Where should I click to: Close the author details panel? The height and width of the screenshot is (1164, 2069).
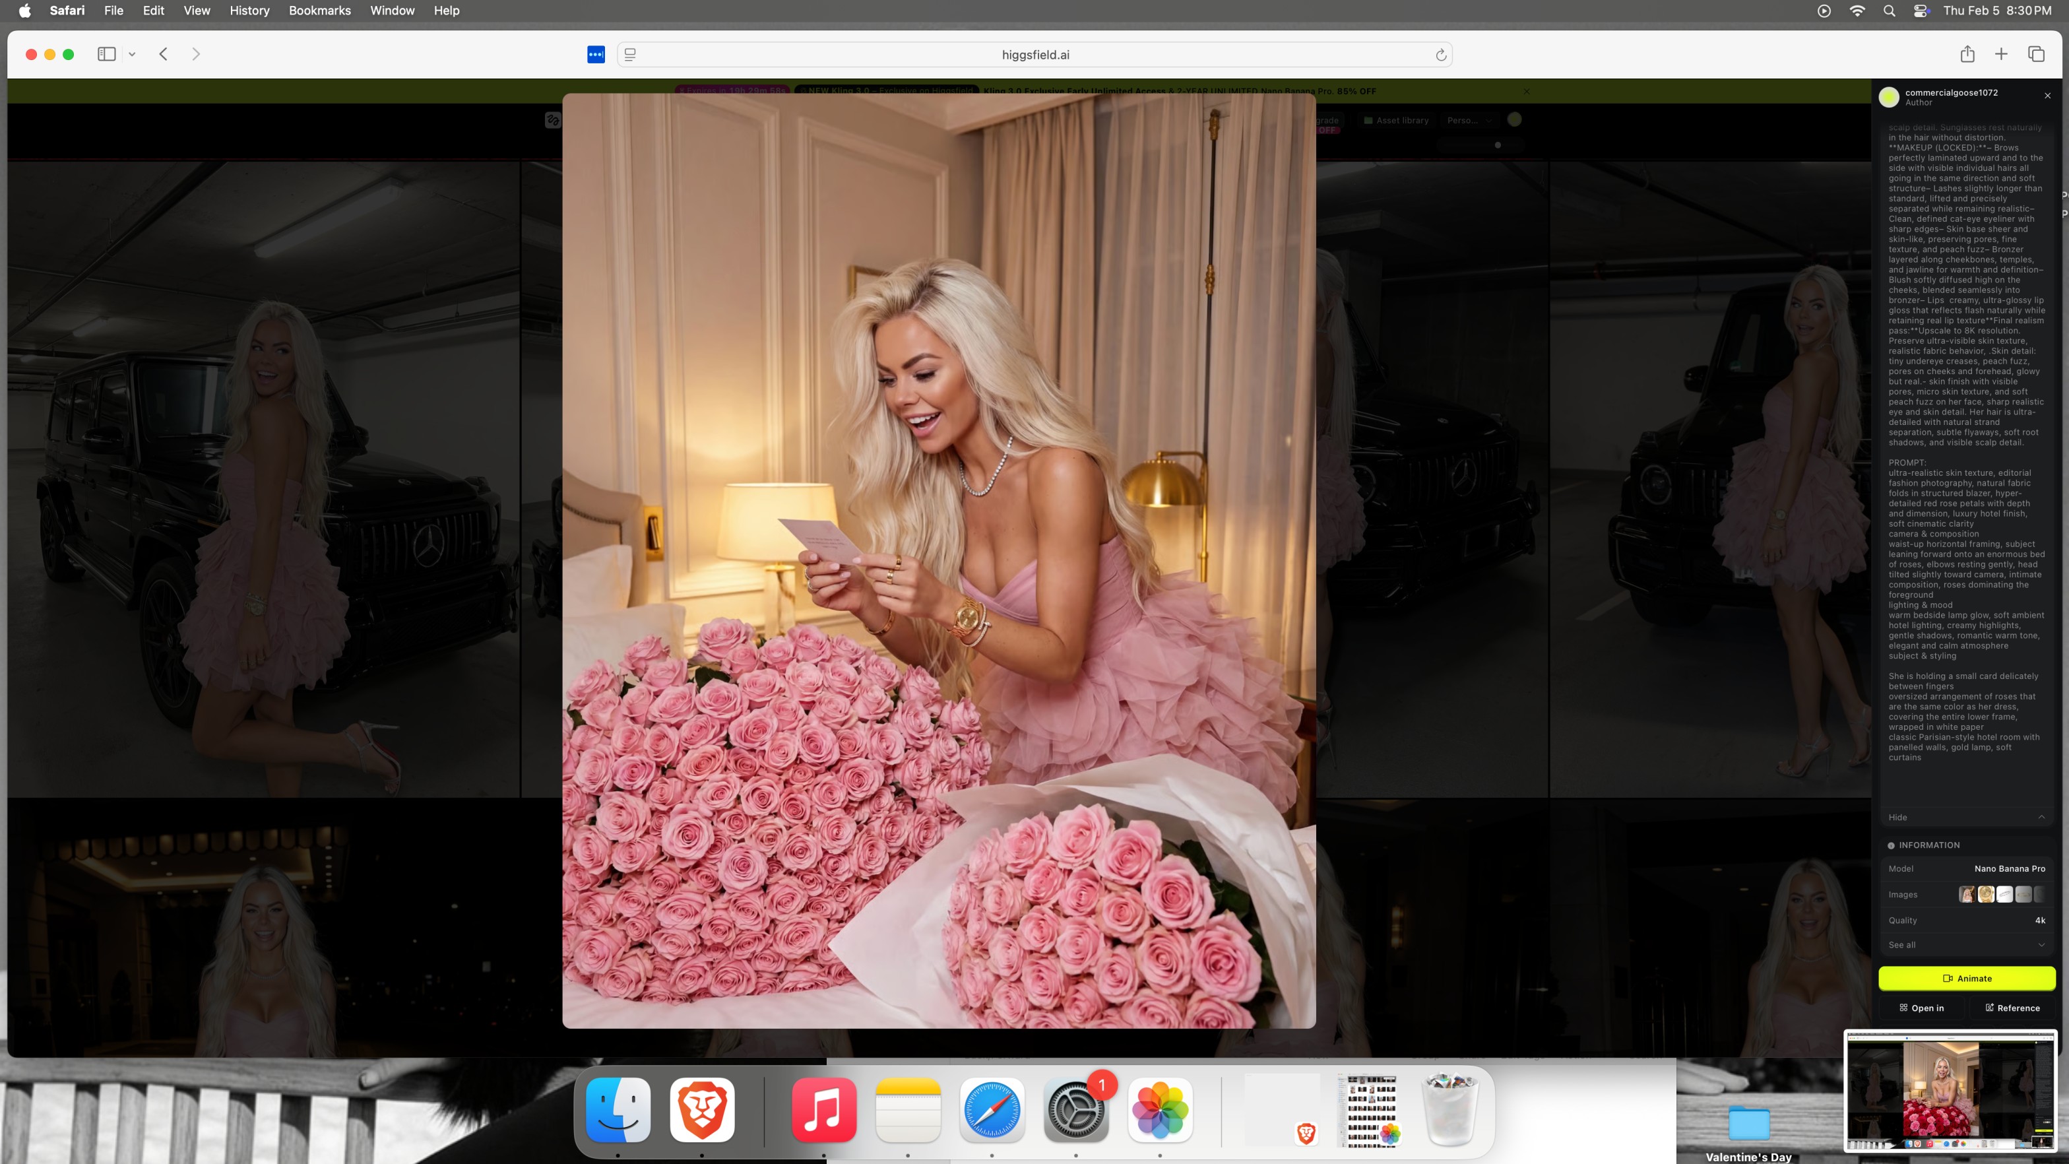pos(2047,96)
